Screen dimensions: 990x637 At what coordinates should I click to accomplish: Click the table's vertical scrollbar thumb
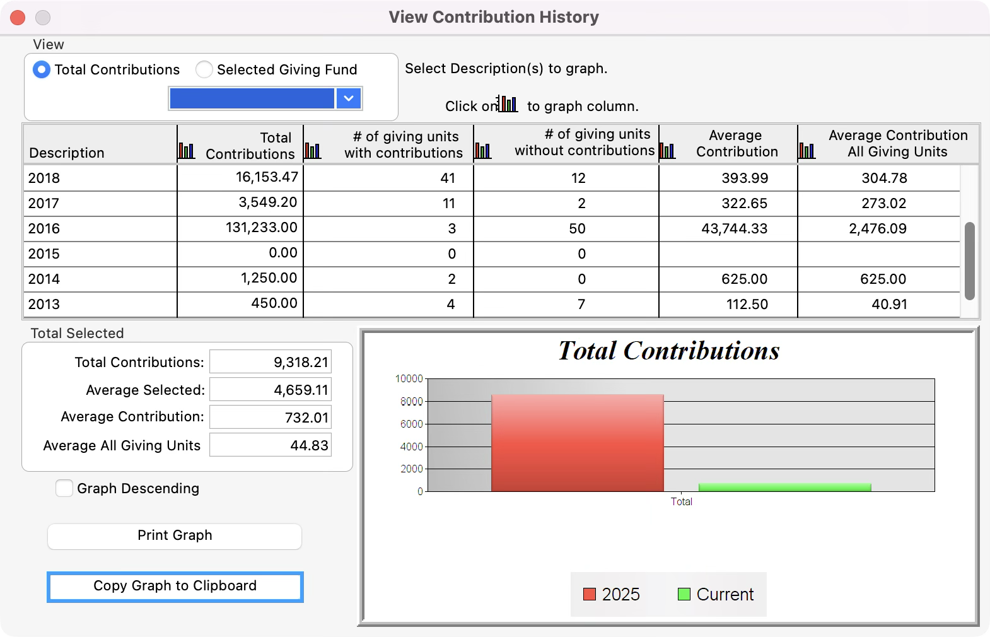click(x=970, y=260)
